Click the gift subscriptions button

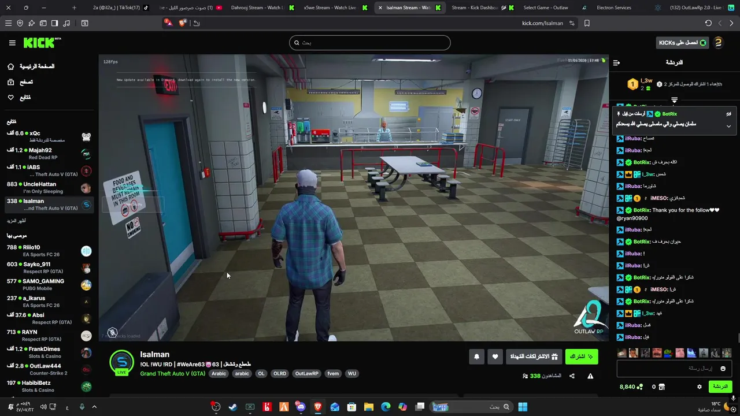click(534, 356)
